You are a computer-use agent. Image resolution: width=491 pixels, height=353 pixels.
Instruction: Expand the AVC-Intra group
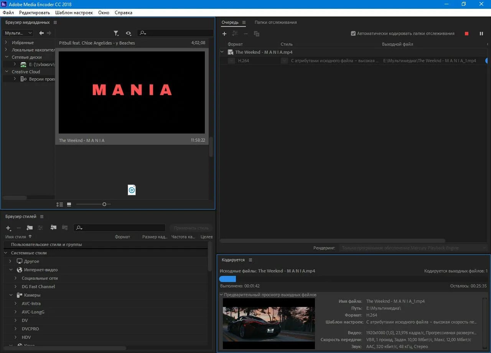point(16,304)
